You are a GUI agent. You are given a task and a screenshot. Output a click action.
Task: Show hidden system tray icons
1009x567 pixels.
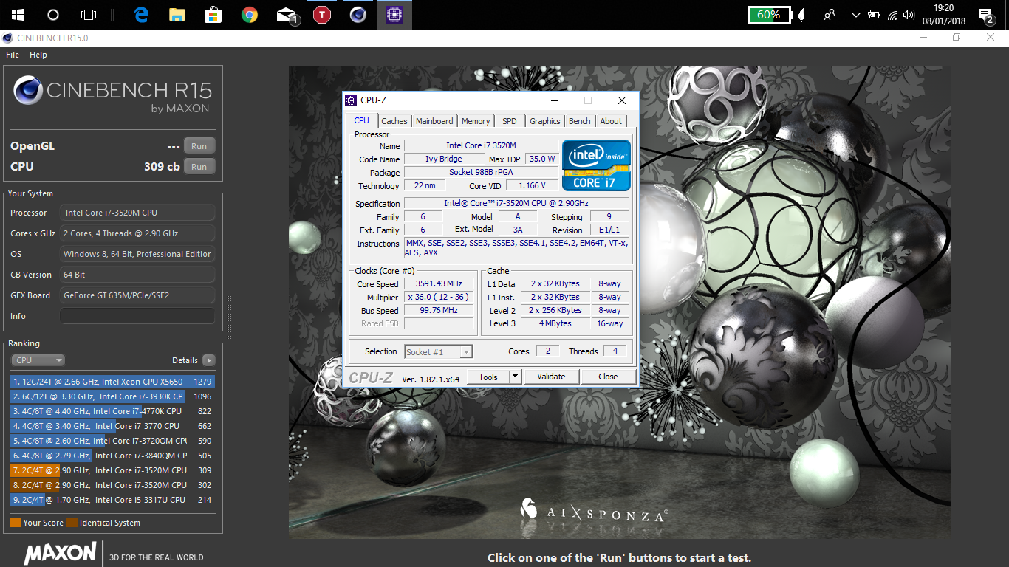855,15
